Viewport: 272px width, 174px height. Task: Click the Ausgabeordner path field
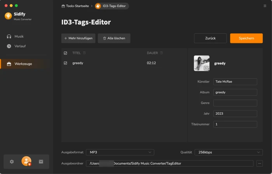(x=170, y=164)
